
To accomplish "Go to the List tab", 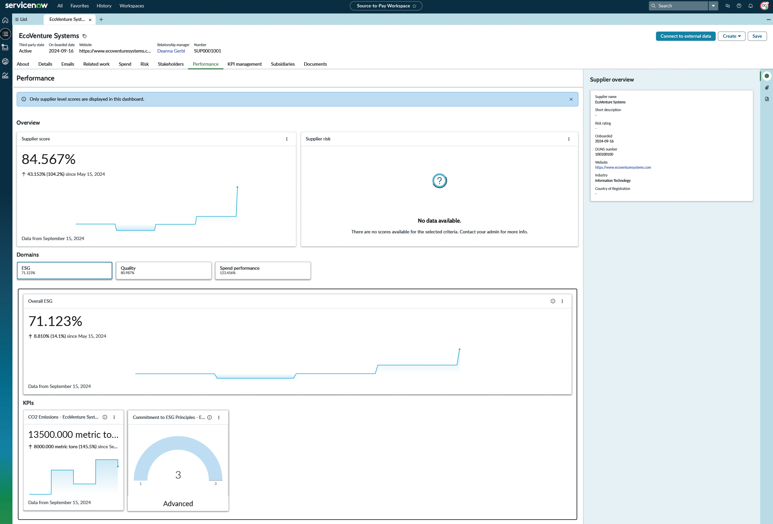I will point(21,20).
